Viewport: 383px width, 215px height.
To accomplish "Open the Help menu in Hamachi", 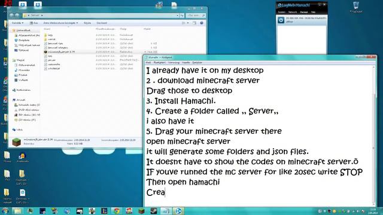I will tap(313, 12).
